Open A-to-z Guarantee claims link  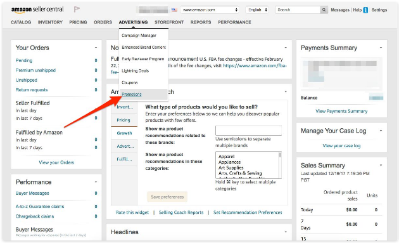(40, 207)
